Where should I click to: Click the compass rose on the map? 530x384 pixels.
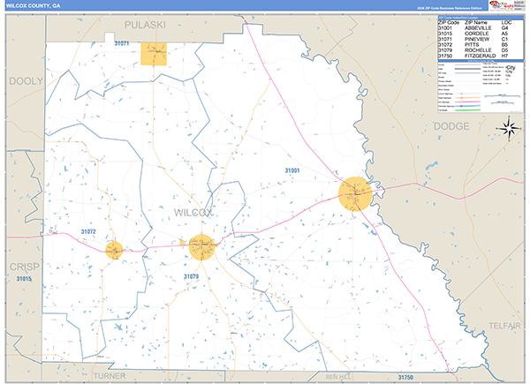[509, 128]
